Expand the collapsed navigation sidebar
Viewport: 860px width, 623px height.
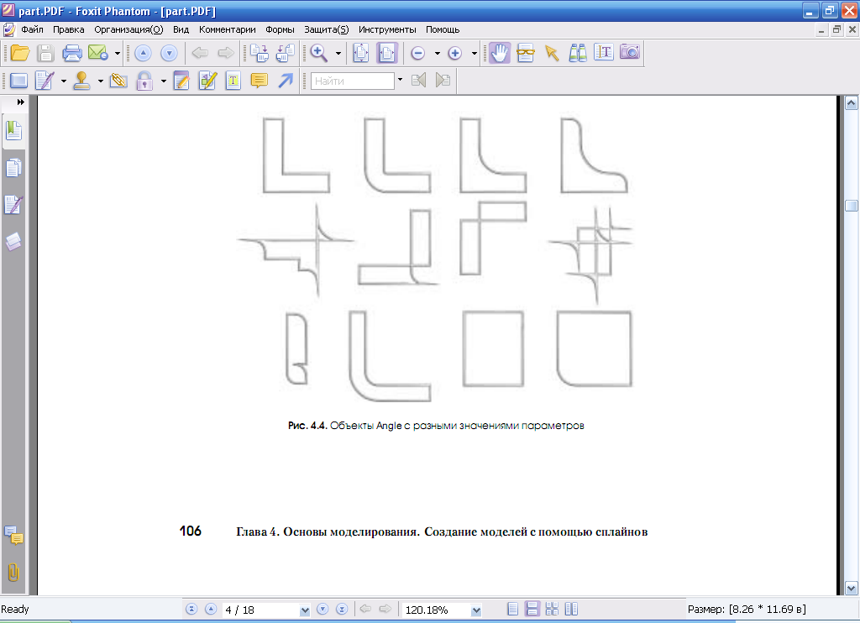[21, 102]
